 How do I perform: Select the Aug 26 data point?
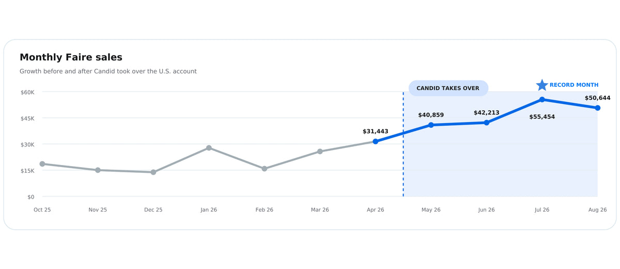598,108
